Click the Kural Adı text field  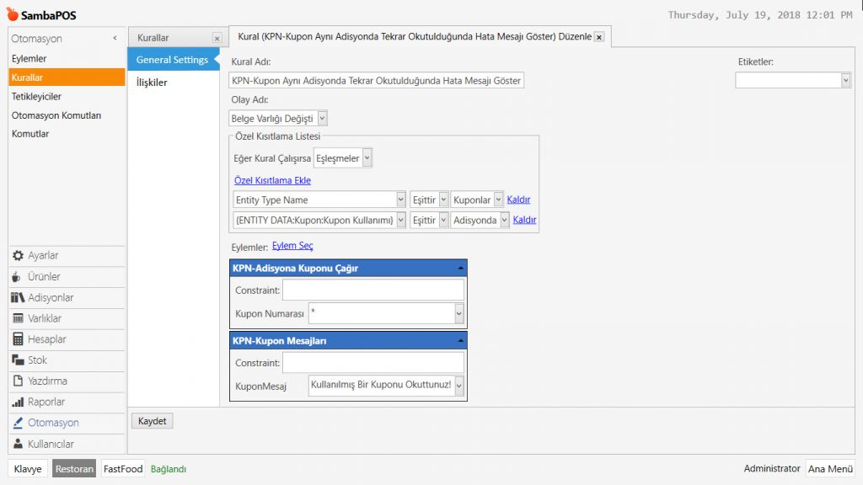point(376,80)
